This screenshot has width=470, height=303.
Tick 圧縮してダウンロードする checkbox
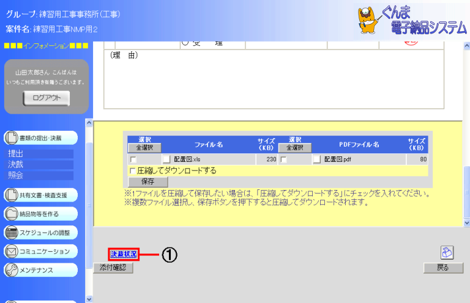132,171
